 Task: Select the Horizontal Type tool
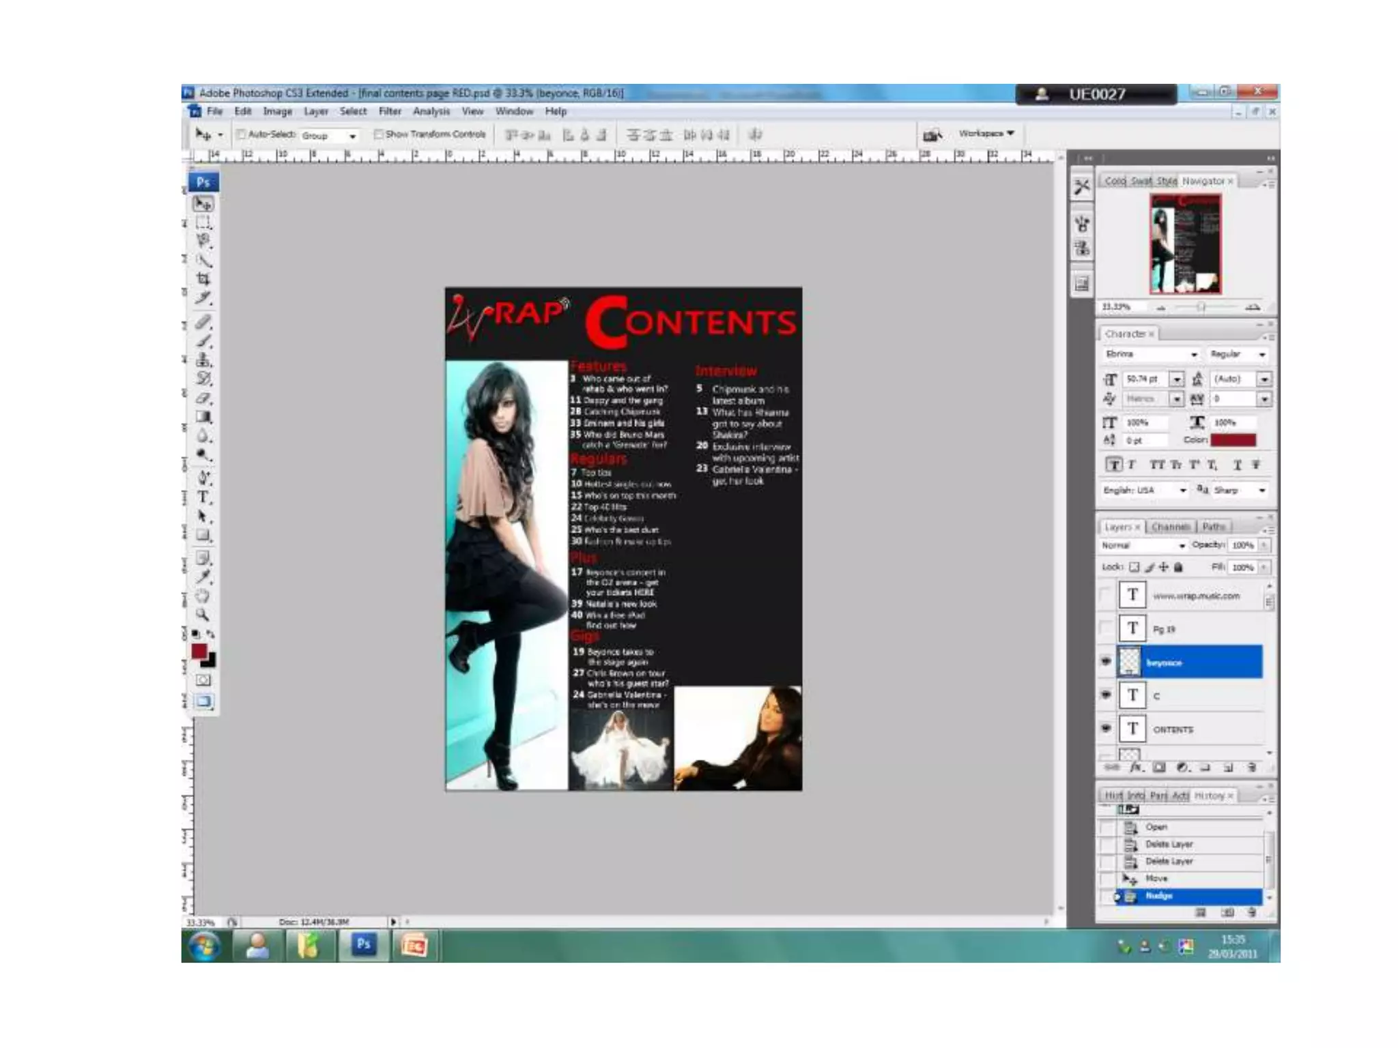[x=203, y=497]
